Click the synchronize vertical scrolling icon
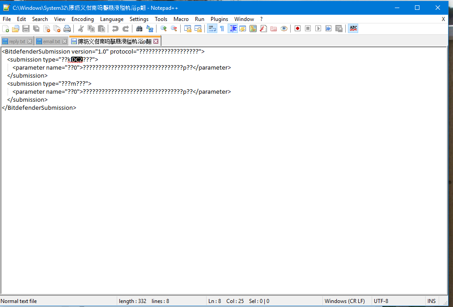Screen dimensions: 453x307 coord(188,29)
